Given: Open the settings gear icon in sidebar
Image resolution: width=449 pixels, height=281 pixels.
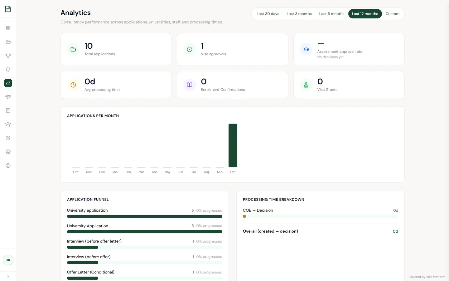Looking at the screenshot, I should [x=8, y=152].
